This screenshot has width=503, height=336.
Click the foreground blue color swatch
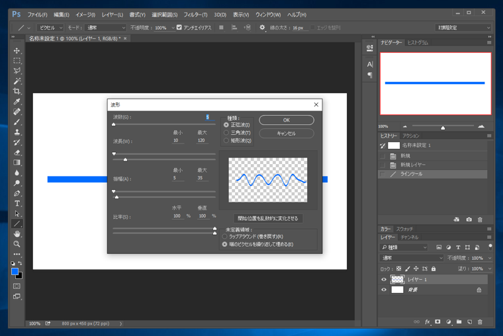pyautogui.click(x=15, y=272)
